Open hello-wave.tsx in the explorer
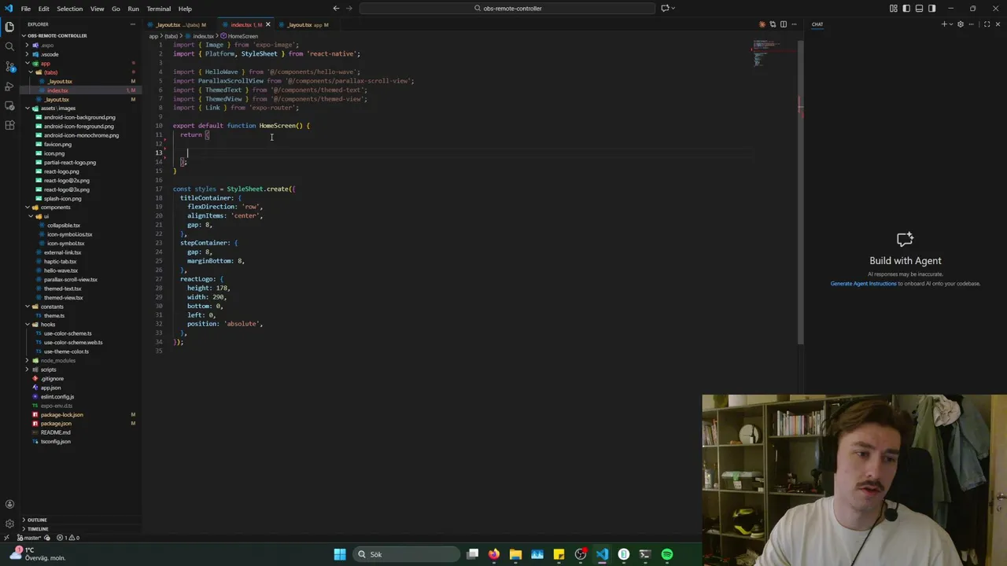This screenshot has height=566, width=1007. pos(79,270)
